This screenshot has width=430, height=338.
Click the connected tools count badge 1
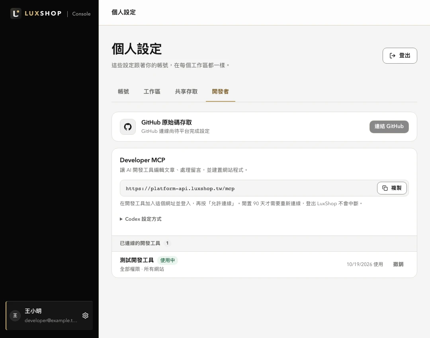click(167, 243)
